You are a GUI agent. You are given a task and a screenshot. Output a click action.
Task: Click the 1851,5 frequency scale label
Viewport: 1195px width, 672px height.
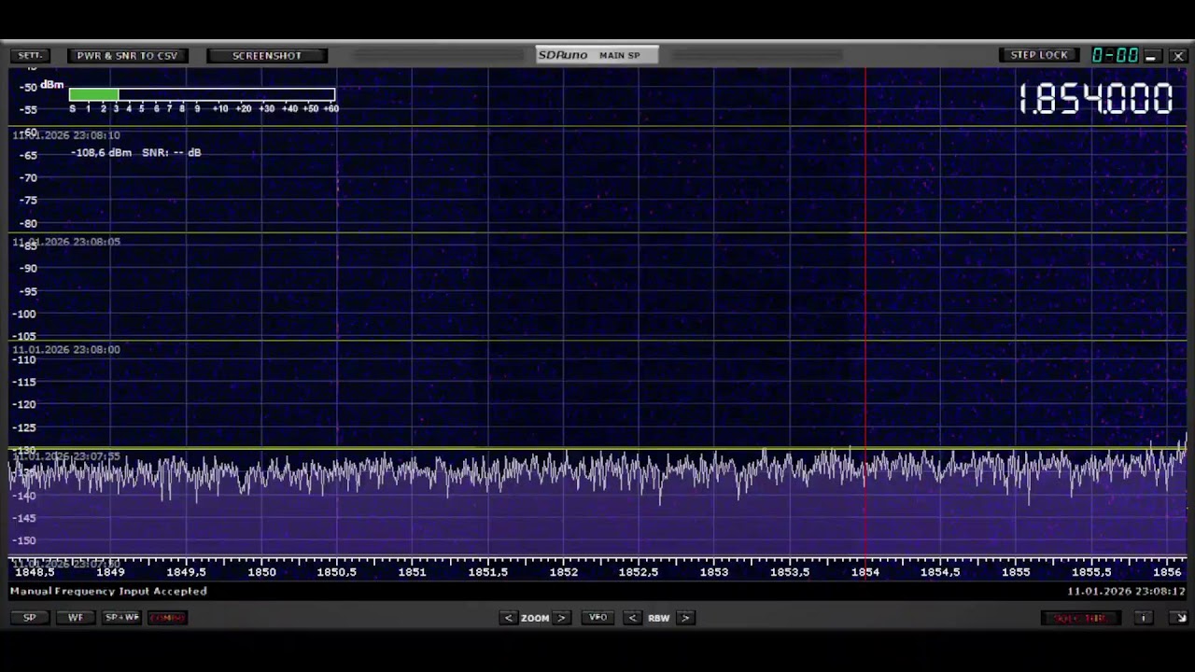pos(487,572)
